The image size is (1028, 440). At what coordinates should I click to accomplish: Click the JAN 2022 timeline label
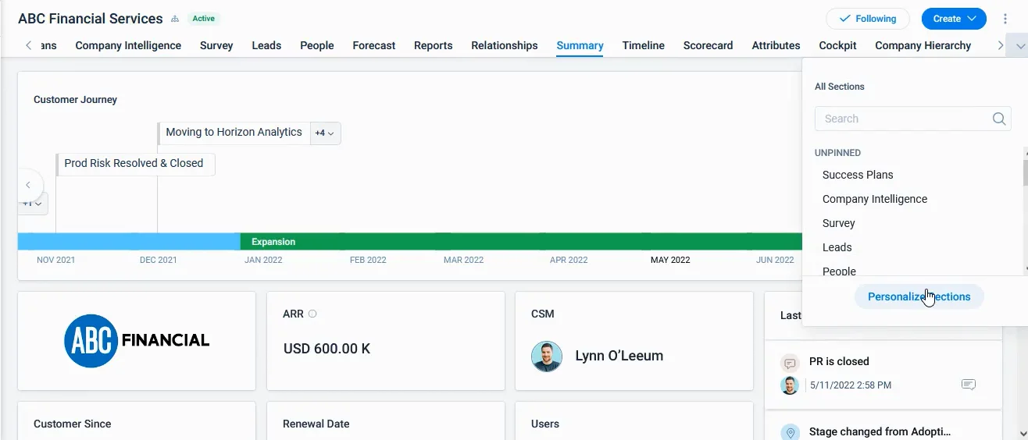[263, 260]
